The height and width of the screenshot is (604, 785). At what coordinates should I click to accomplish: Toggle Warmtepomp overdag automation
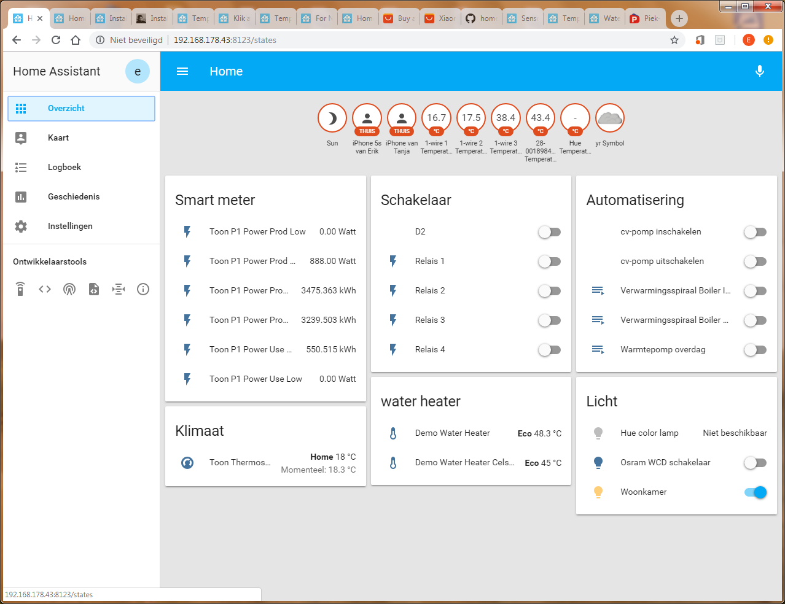point(756,350)
